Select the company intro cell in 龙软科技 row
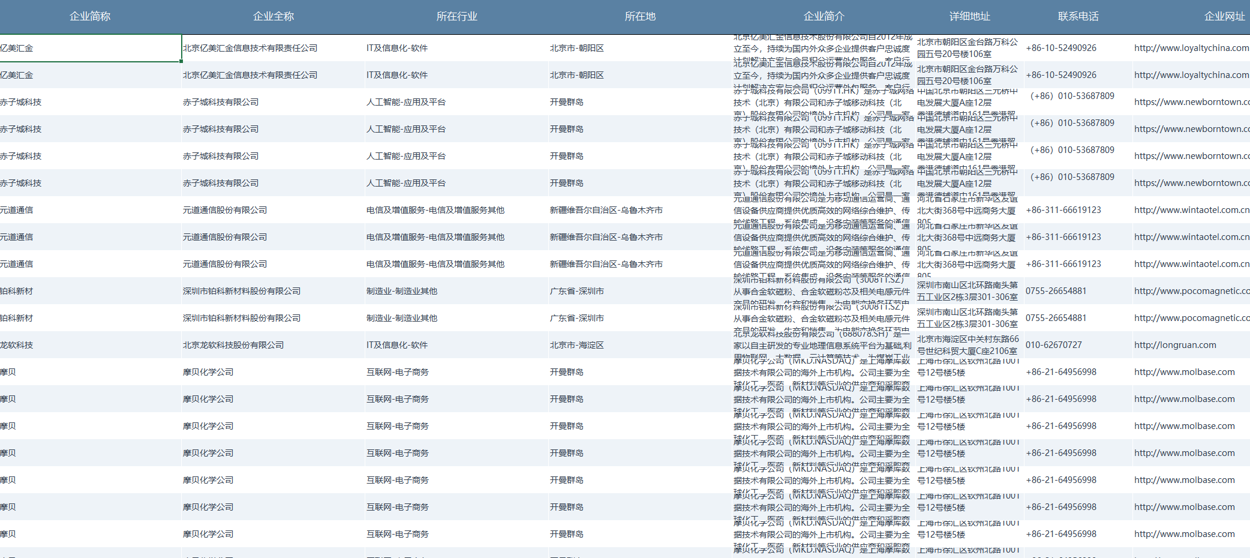 [x=824, y=345]
